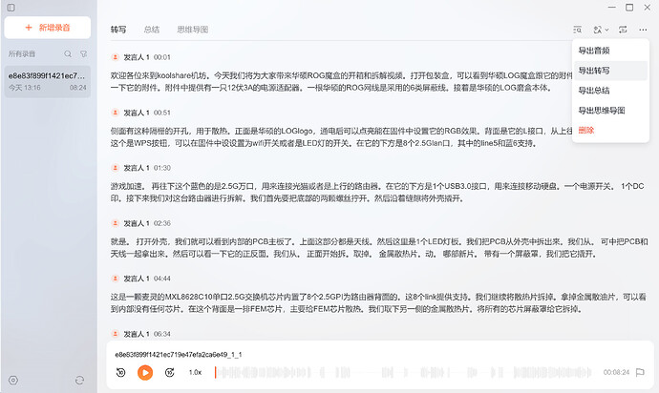Click transcript paragraph starting 欢迎各位来到koolshare
This screenshot has width=659, height=393.
(x=341, y=81)
